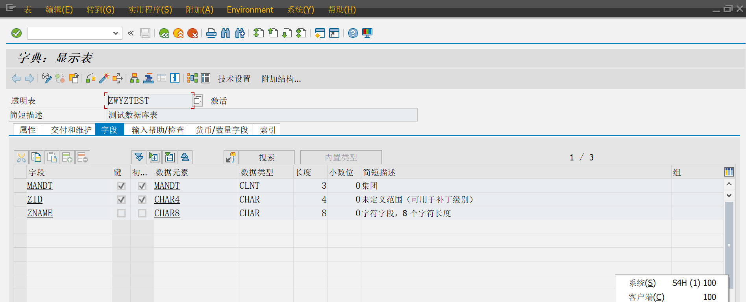746x302 pixels.
Task: Click the key field navigation icon
Action: [x=231, y=157]
